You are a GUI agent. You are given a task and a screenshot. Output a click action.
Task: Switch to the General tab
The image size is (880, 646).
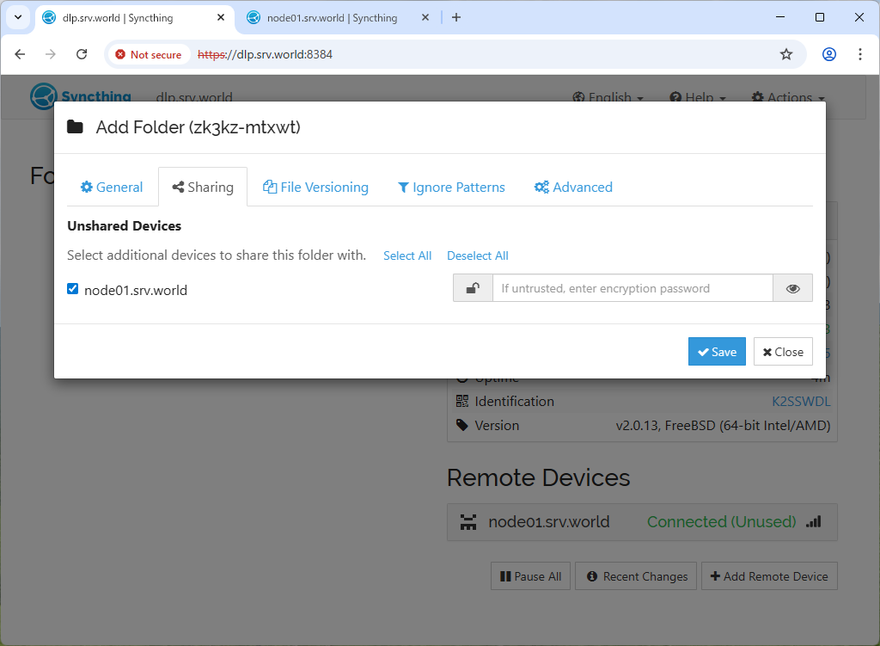pos(112,188)
